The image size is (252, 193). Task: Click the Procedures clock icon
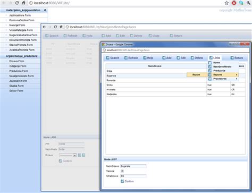(x=210, y=79)
